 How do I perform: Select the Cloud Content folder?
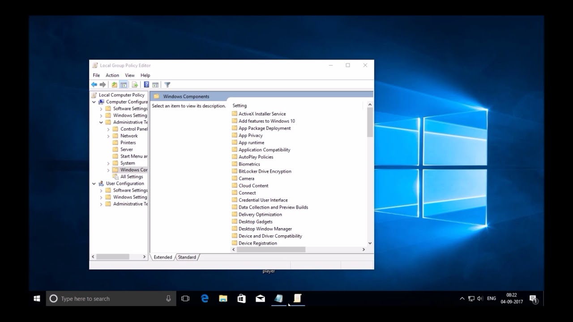click(x=253, y=185)
